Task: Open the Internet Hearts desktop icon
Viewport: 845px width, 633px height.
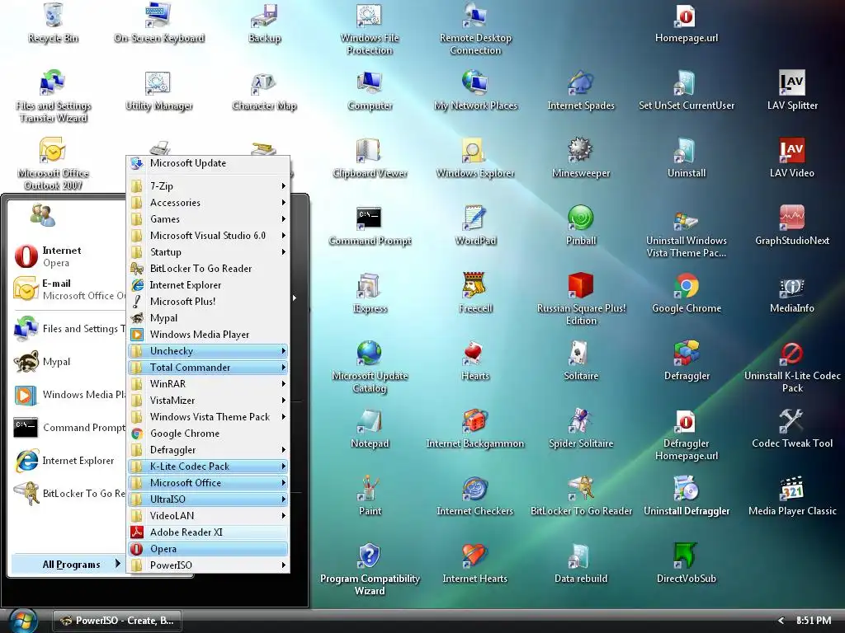Action: [475, 564]
